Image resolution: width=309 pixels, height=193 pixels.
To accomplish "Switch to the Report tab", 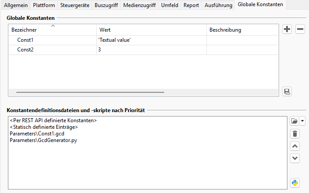I will coord(191,5).
